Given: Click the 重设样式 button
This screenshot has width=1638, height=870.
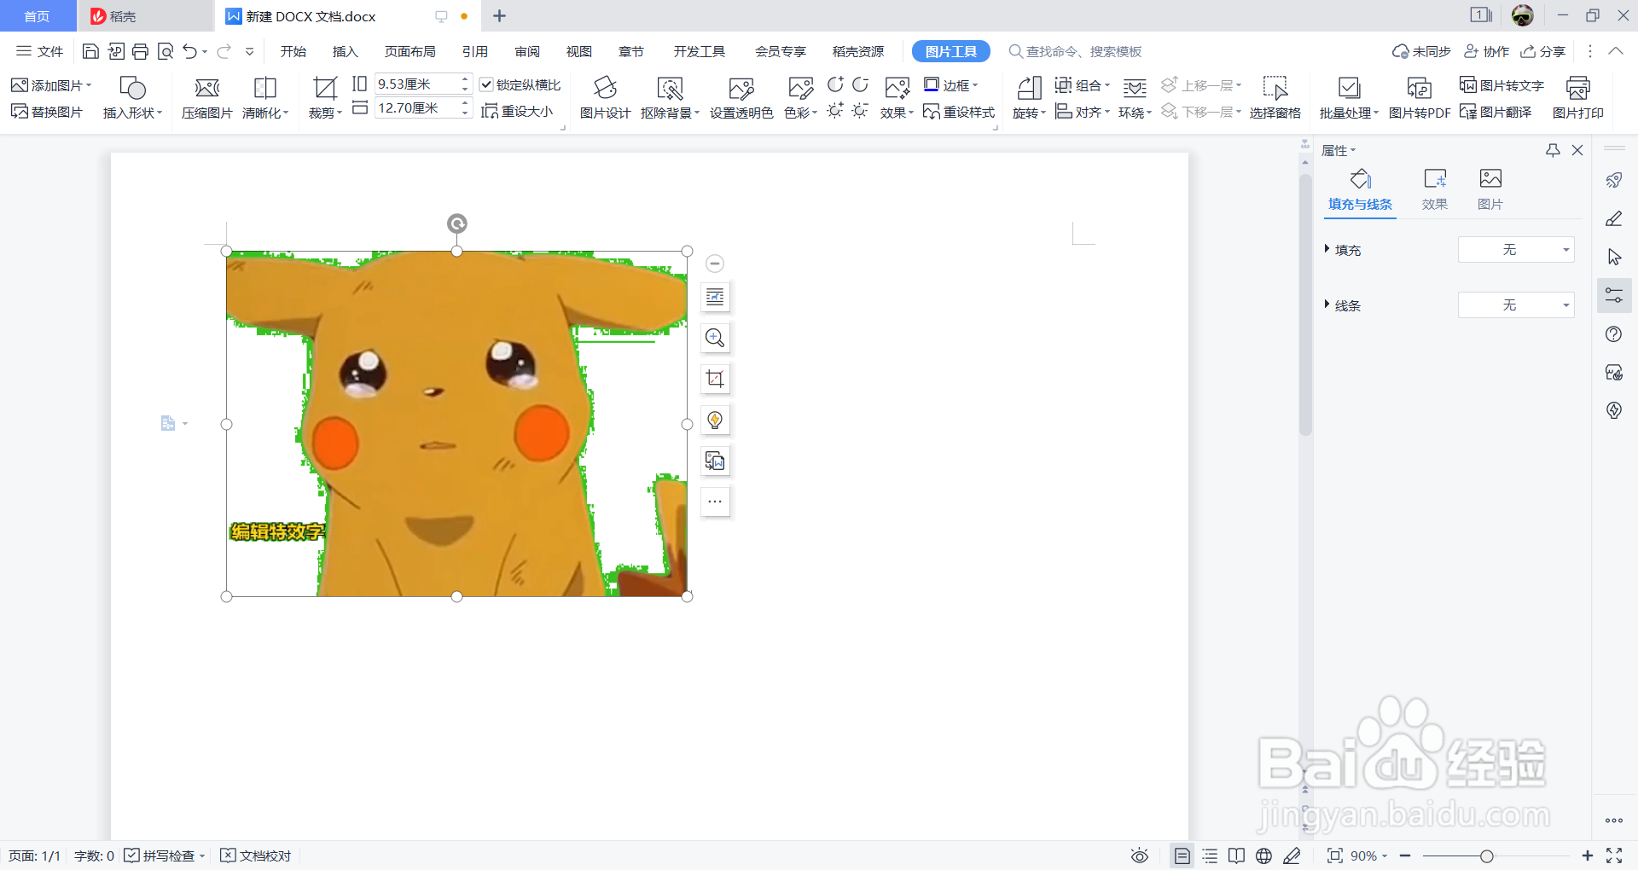Looking at the screenshot, I should coord(959,112).
